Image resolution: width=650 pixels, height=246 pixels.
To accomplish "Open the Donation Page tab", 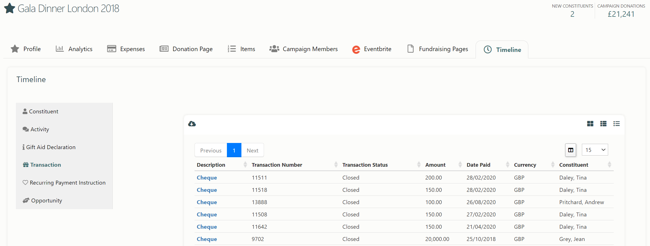I will click(x=186, y=49).
